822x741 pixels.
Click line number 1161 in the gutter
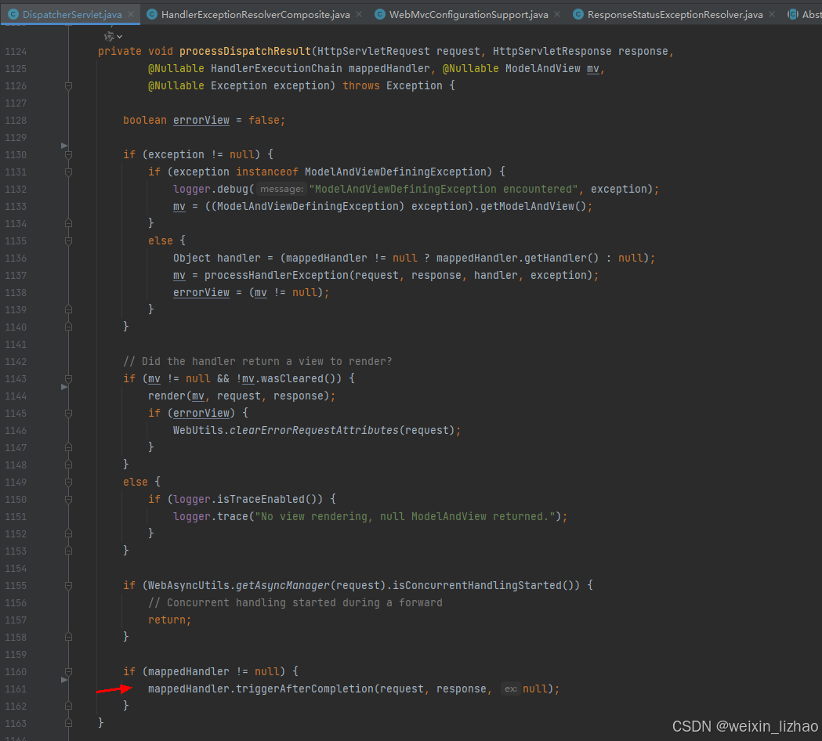coord(16,689)
